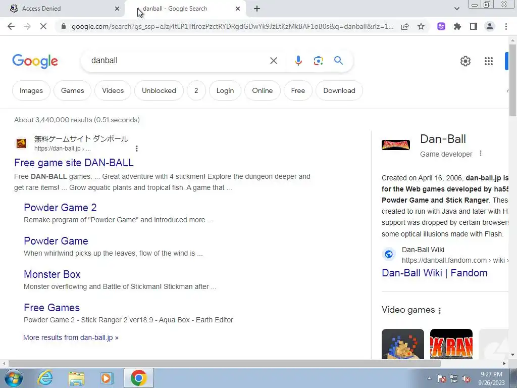Show hidden system tray icons
The image size is (517, 388).
(x=429, y=378)
